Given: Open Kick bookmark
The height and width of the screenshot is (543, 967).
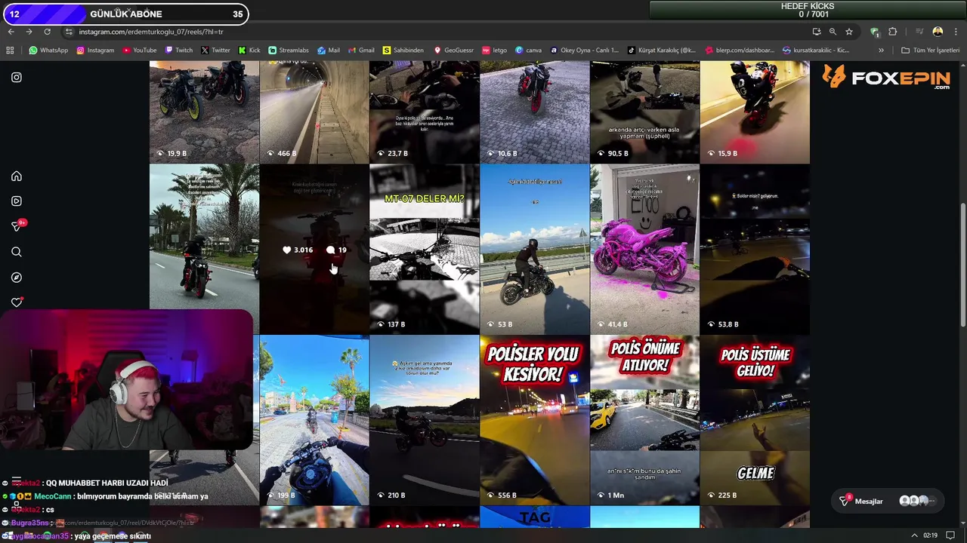Looking at the screenshot, I should click(249, 51).
